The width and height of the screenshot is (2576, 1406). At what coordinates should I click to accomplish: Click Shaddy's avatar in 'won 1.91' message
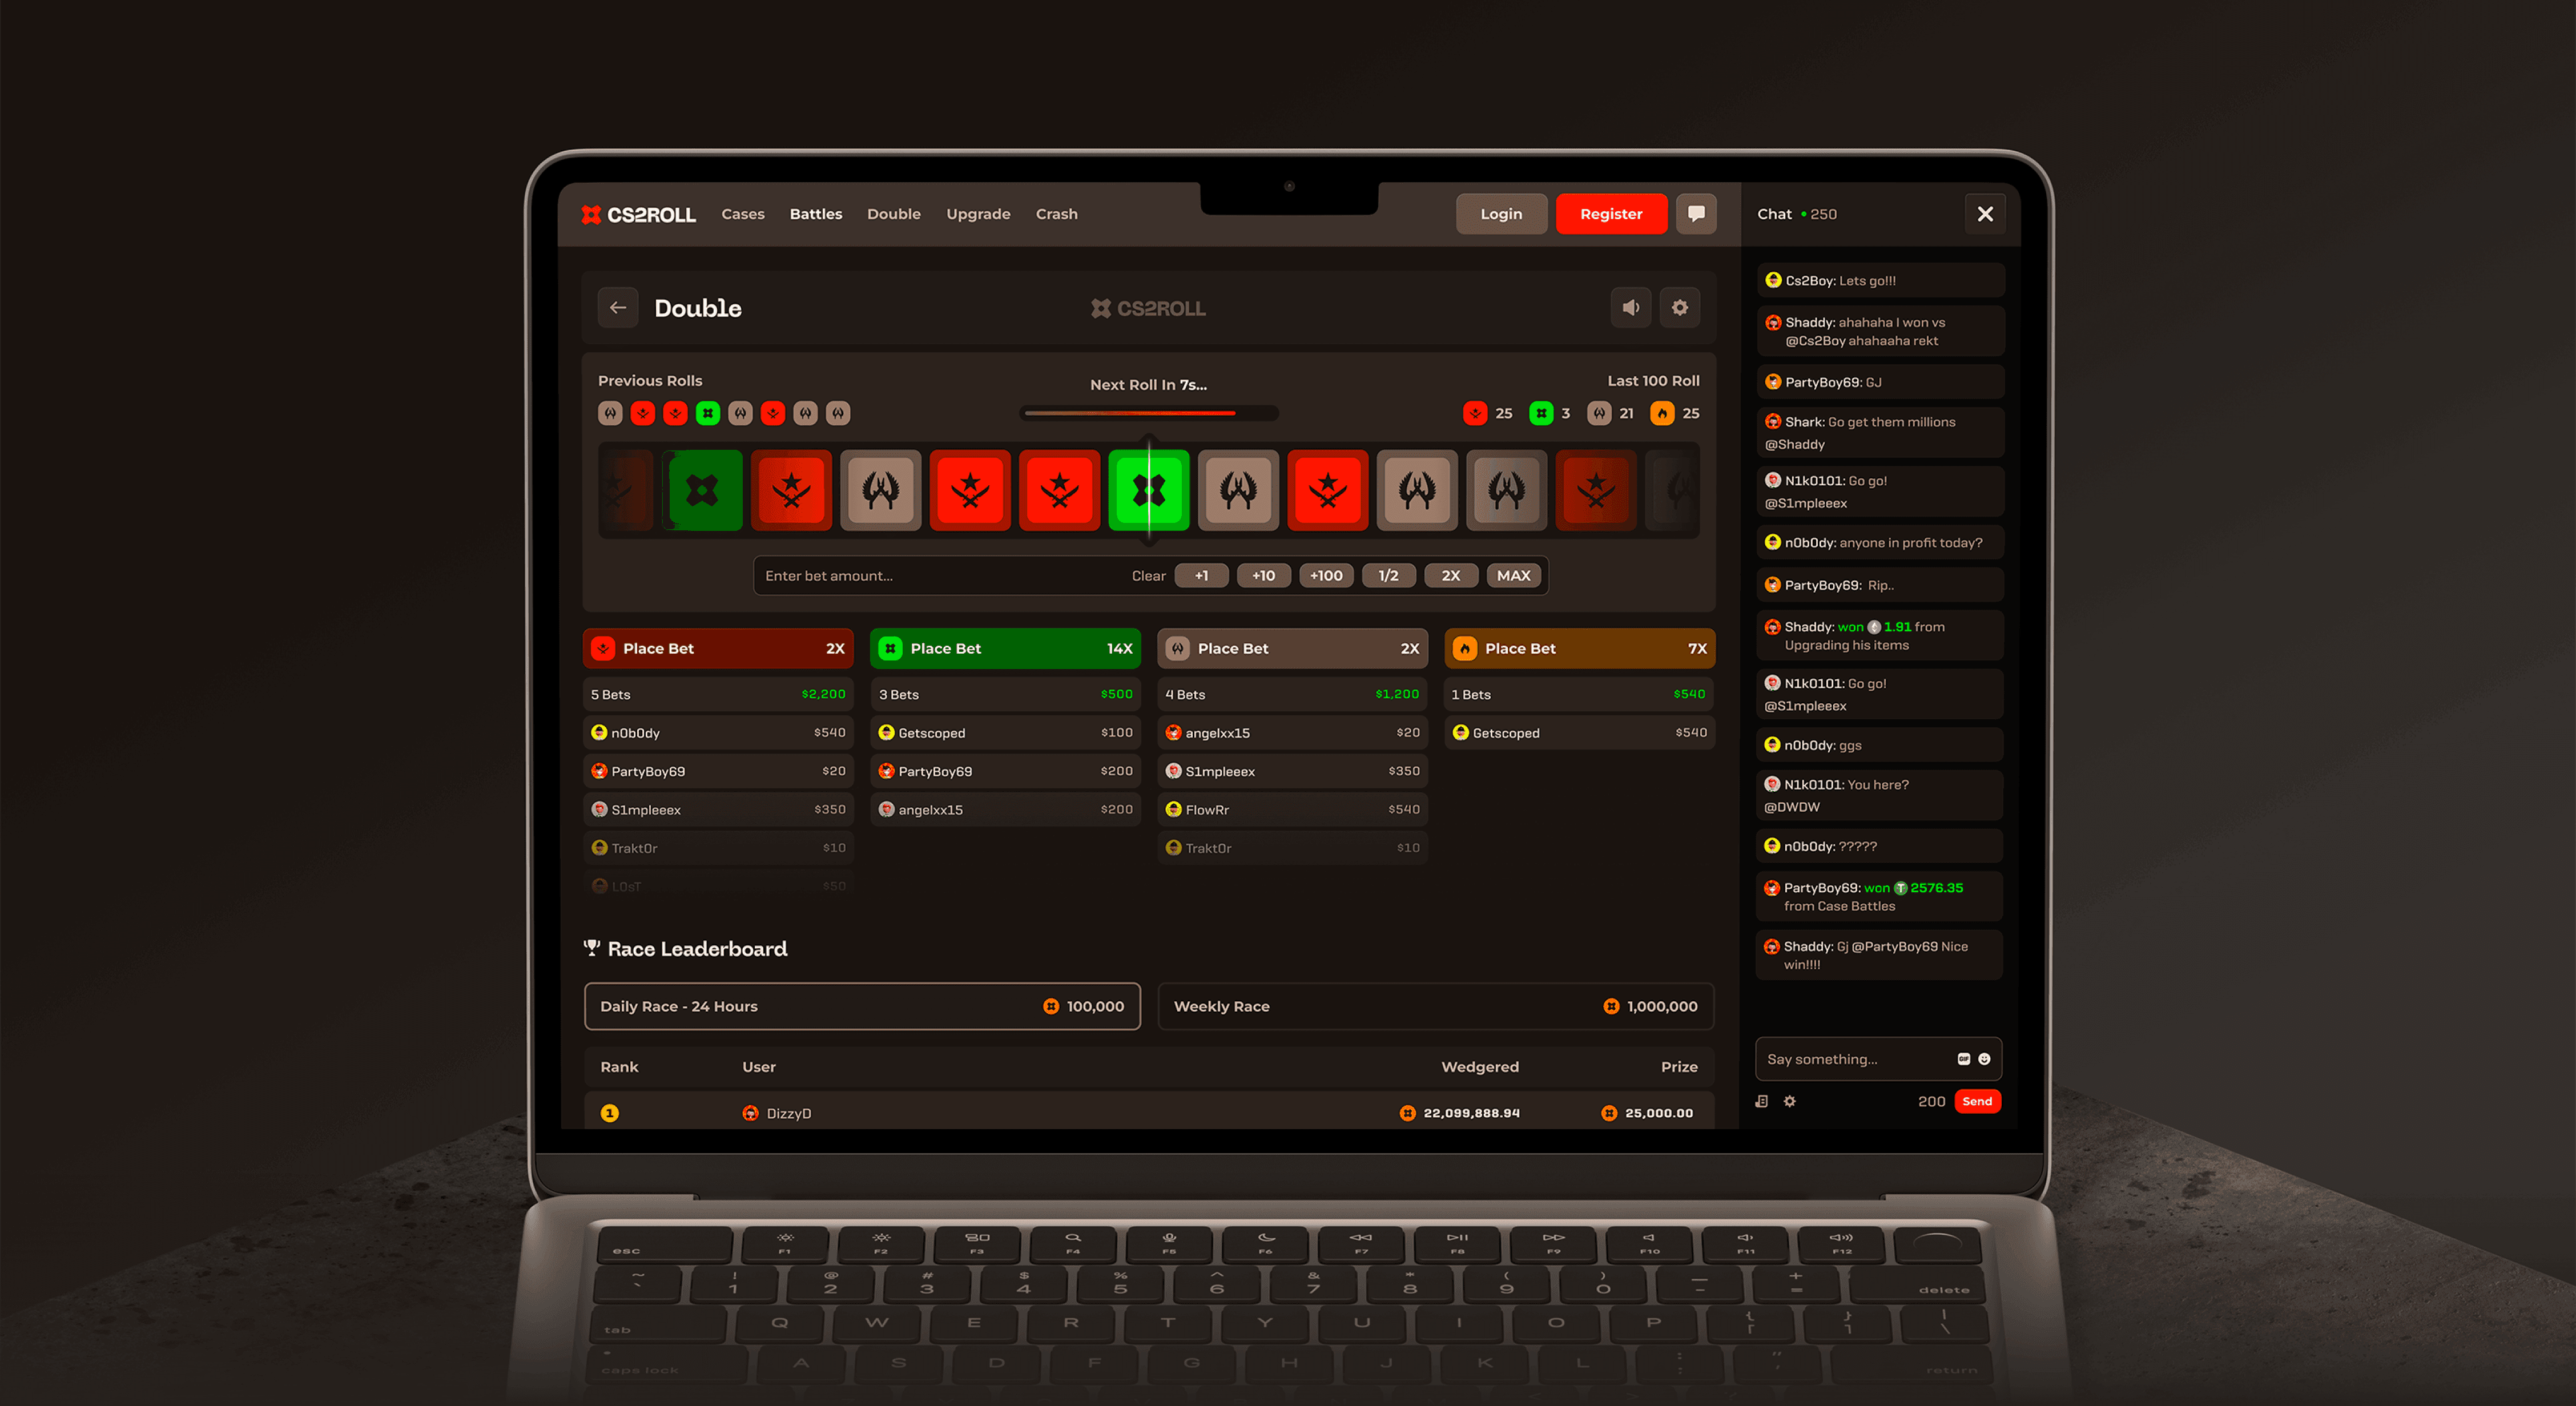click(1772, 627)
